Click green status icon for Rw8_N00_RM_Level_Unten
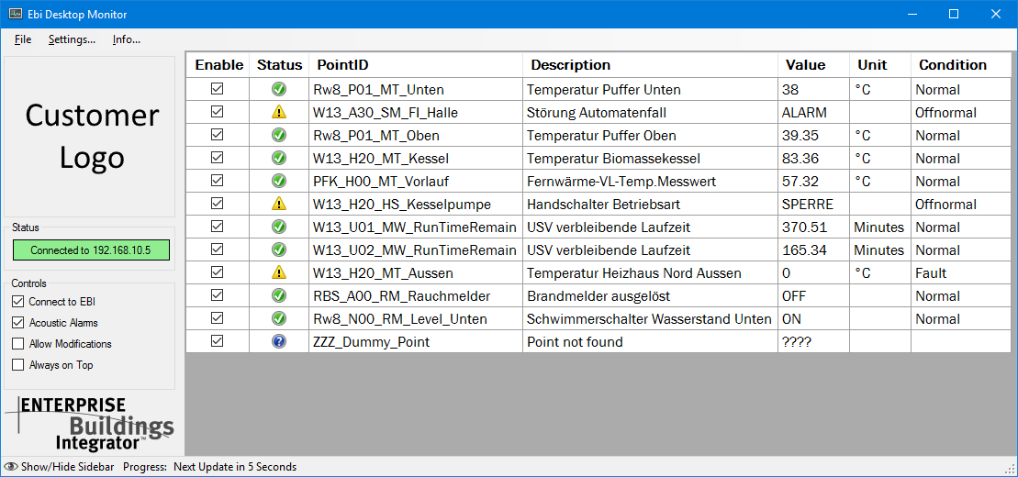Image resolution: width=1018 pixels, height=477 pixels. (x=279, y=318)
